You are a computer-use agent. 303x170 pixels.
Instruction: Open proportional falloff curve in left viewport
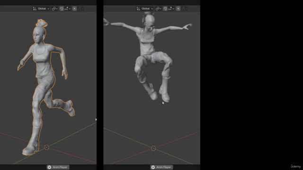pos(80,8)
